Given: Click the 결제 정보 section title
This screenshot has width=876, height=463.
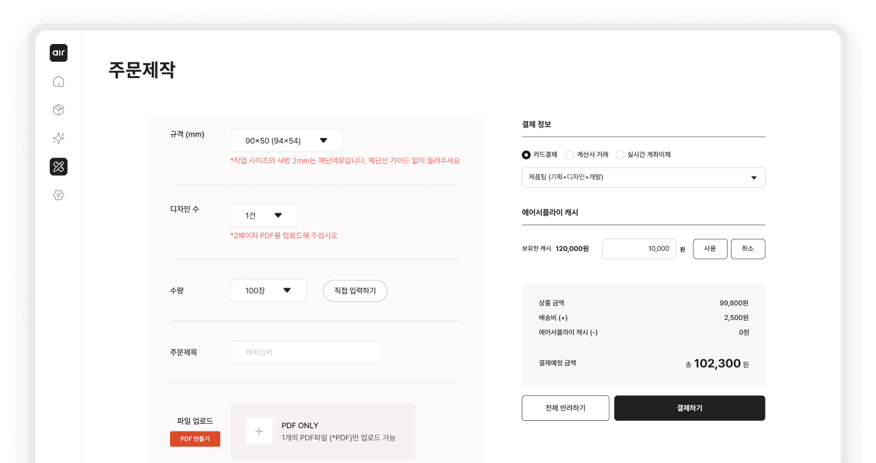Looking at the screenshot, I should pos(537,124).
